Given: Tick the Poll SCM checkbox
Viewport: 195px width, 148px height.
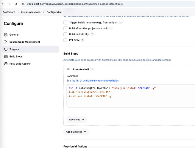Looking at the screenshot, I should tap(65, 40).
